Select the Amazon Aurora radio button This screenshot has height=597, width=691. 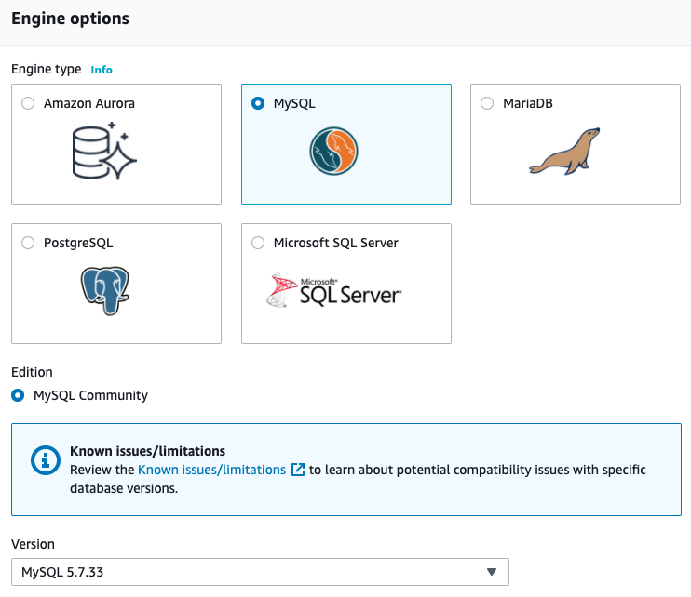(28, 103)
